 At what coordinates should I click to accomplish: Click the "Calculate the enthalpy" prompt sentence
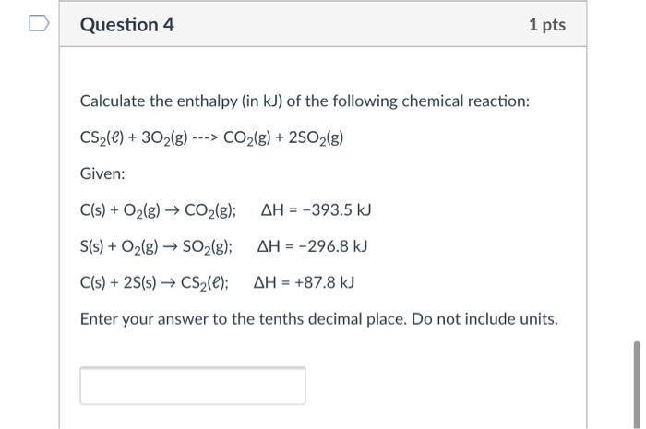(305, 101)
